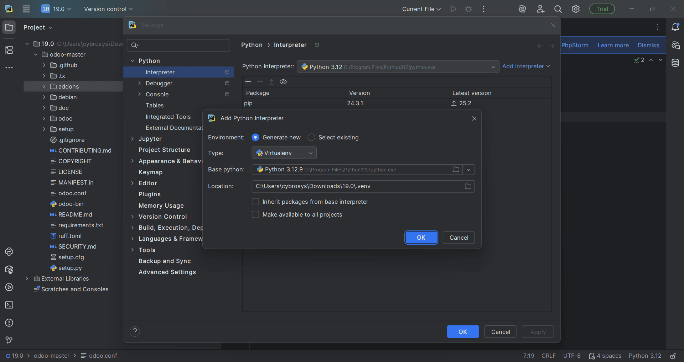684x362 pixels.
Task: Click the Run button in toolbar
Action: pyautogui.click(x=453, y=9)
